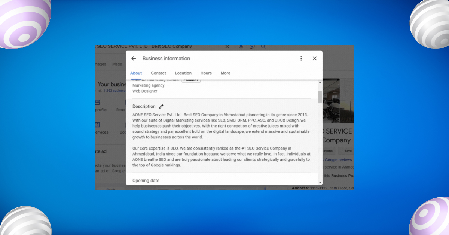Click the dialog scrollbar down arrow
Image resolution: width=449 pixels, height=235 pixels.
click(320, 182)
